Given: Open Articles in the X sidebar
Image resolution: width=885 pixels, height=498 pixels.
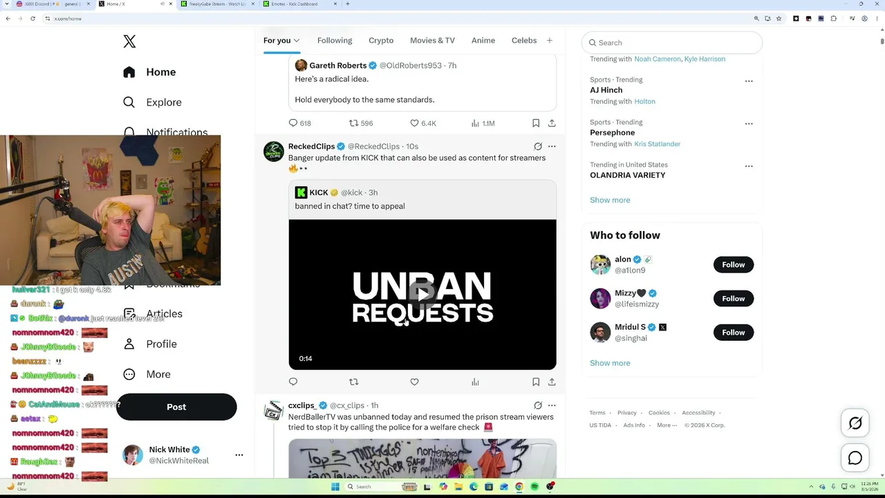Looking at the screenshot, I should tap(153, 313).
